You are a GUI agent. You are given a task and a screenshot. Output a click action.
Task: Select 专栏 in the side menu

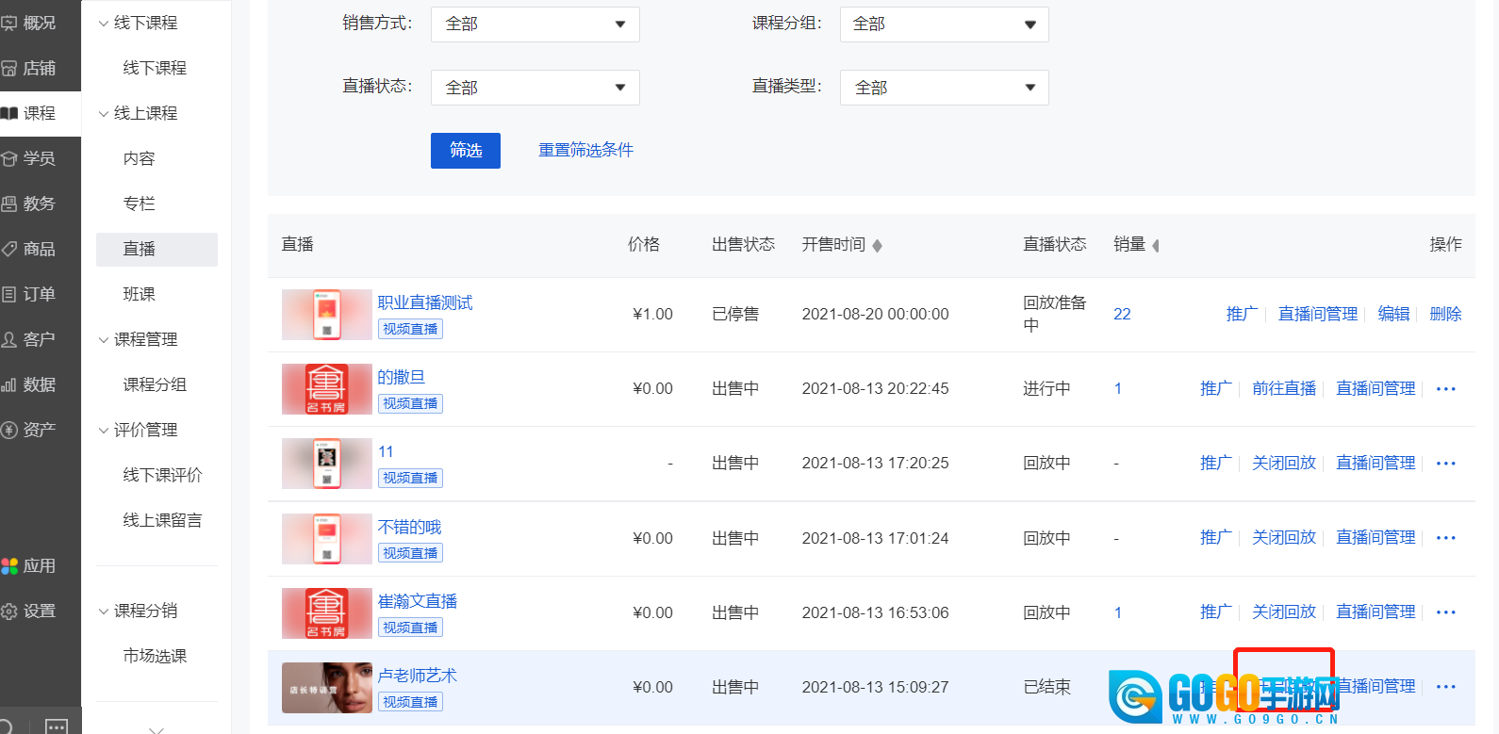(139, 204)
